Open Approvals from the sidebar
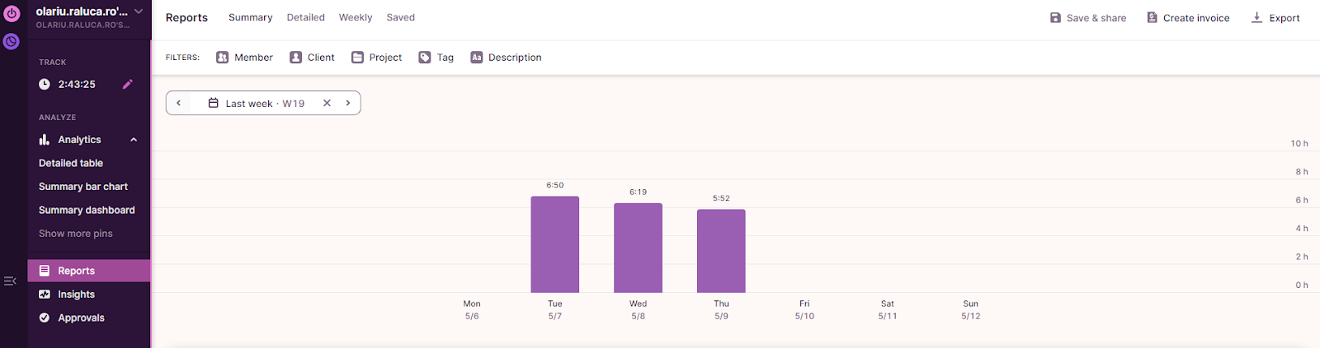This screenshot has width=1320, height=348. click(81, 318)
